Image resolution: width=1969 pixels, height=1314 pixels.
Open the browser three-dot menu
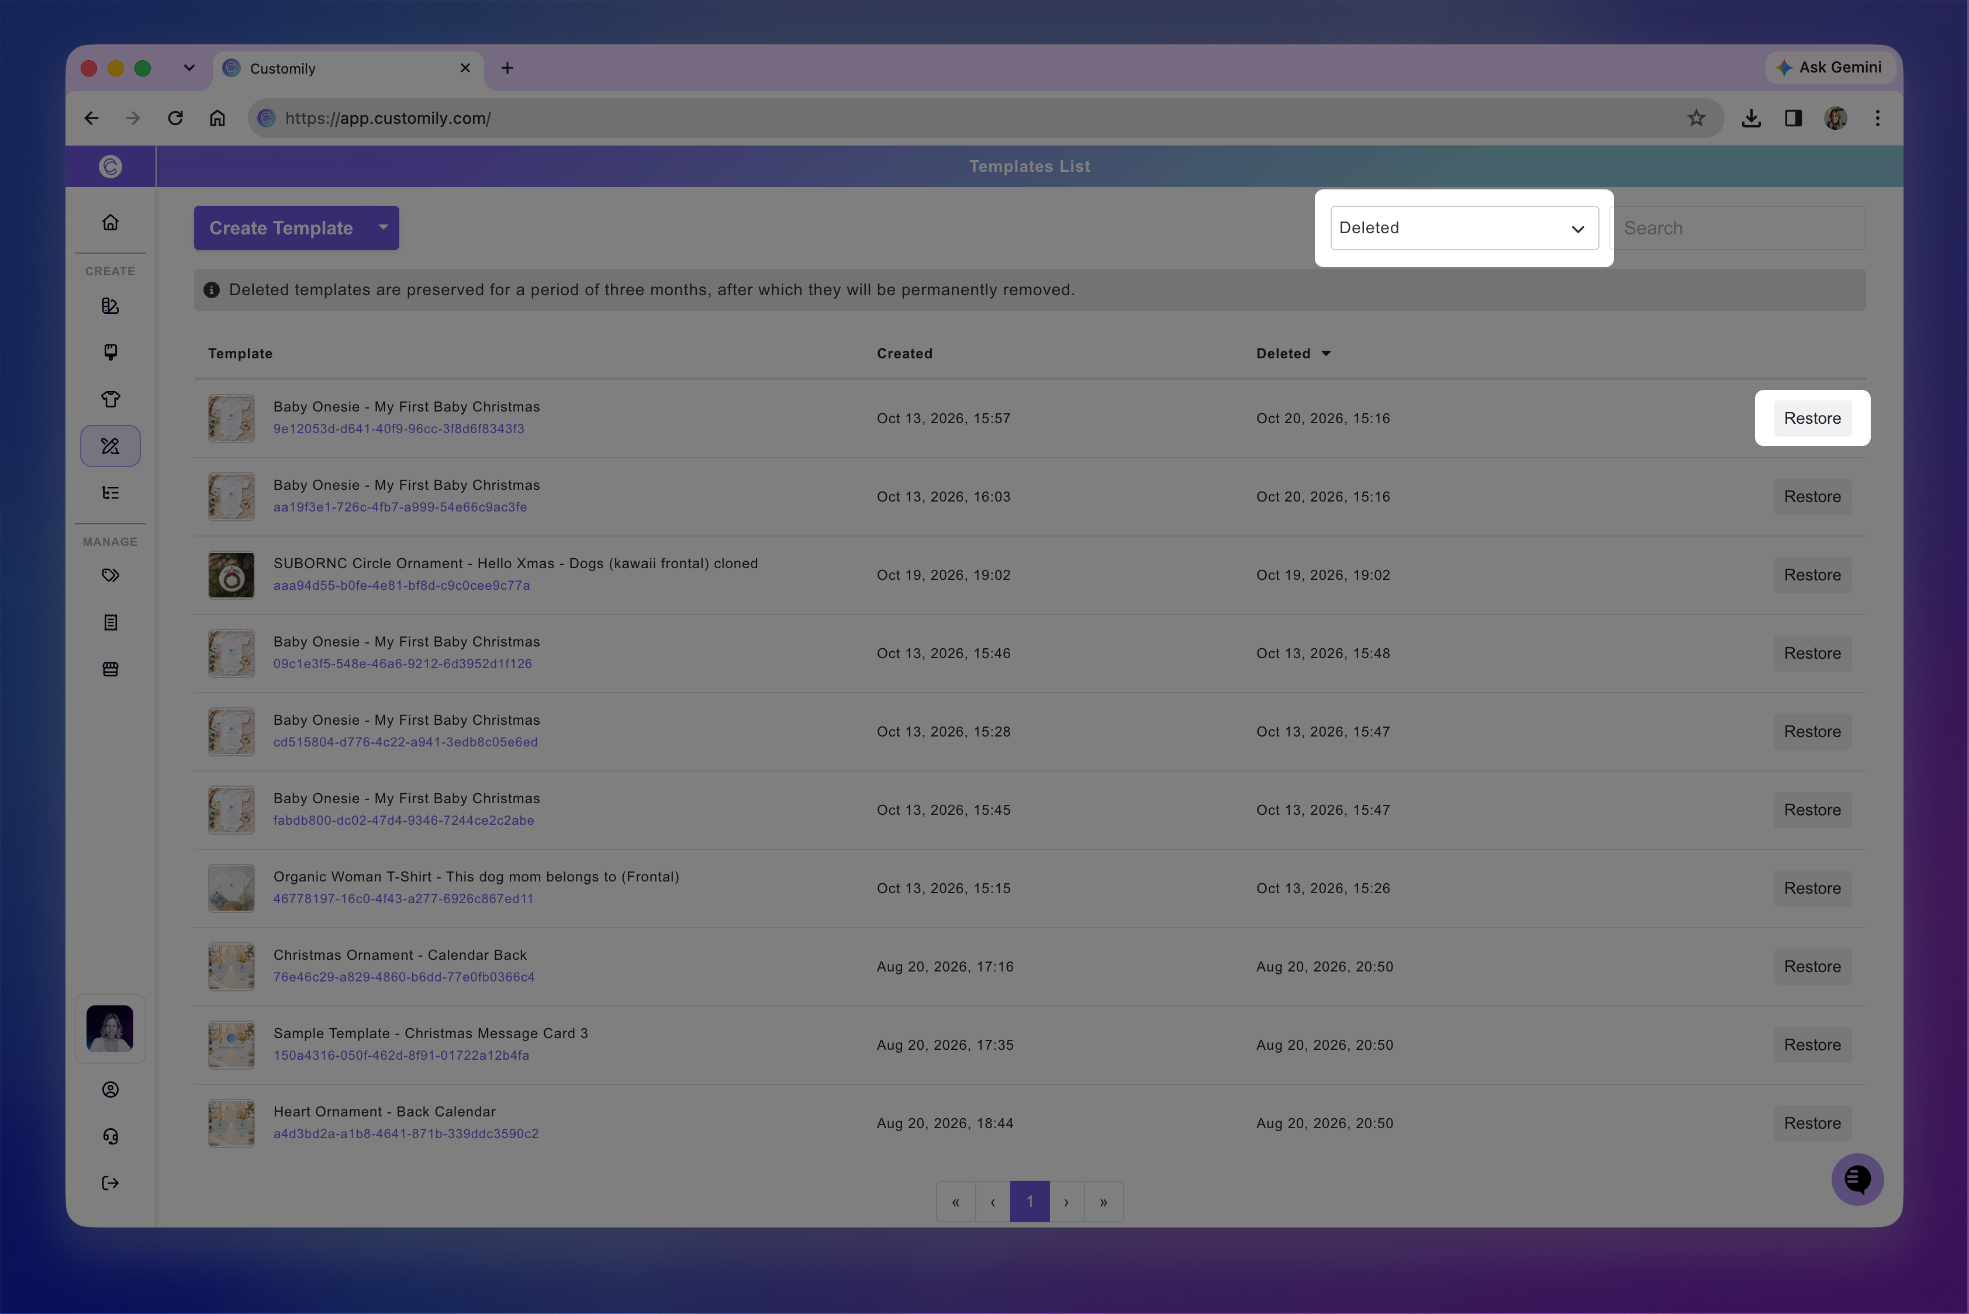1877,118
